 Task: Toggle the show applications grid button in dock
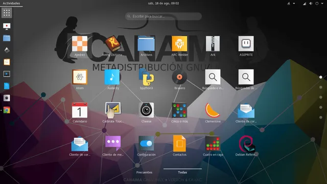click(7, 13)
